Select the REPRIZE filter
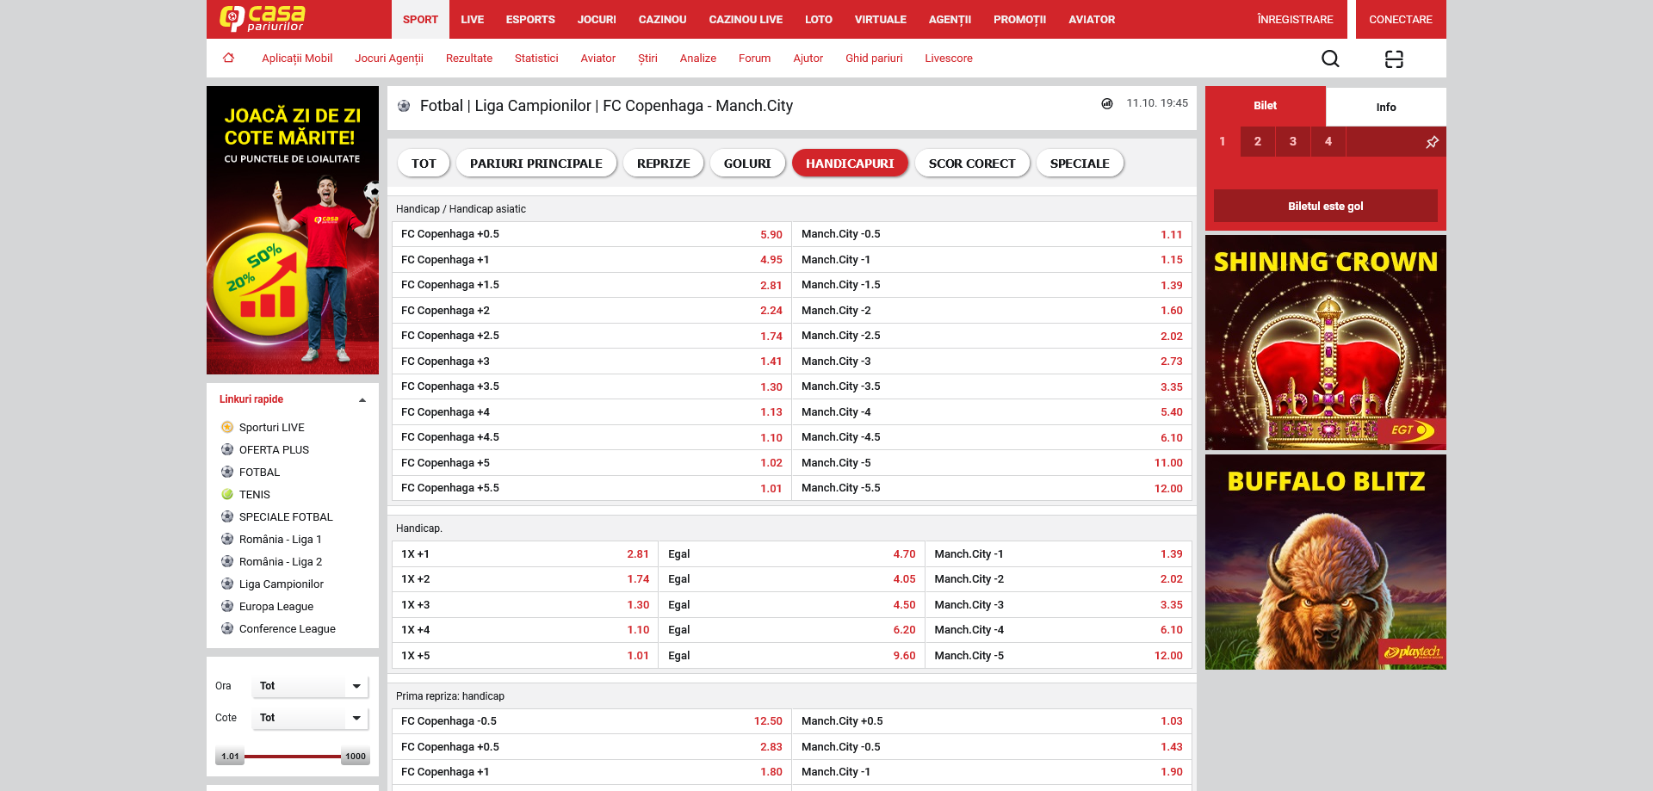 point(664,164)
